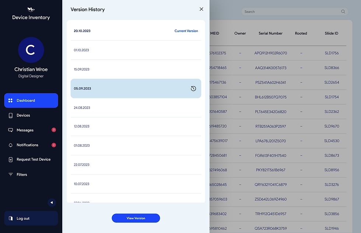361x233 pixels.
Task: Click serial number RTB251A063P2597
Action: (270, 126)
